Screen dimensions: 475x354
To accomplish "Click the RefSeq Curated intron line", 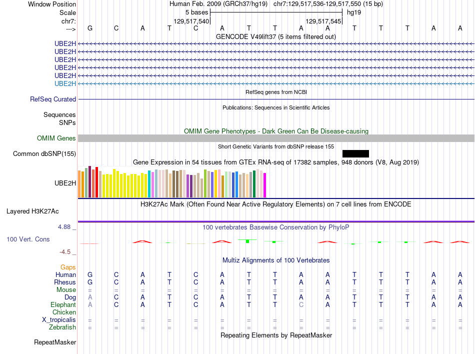I will [x=276, y=99].
